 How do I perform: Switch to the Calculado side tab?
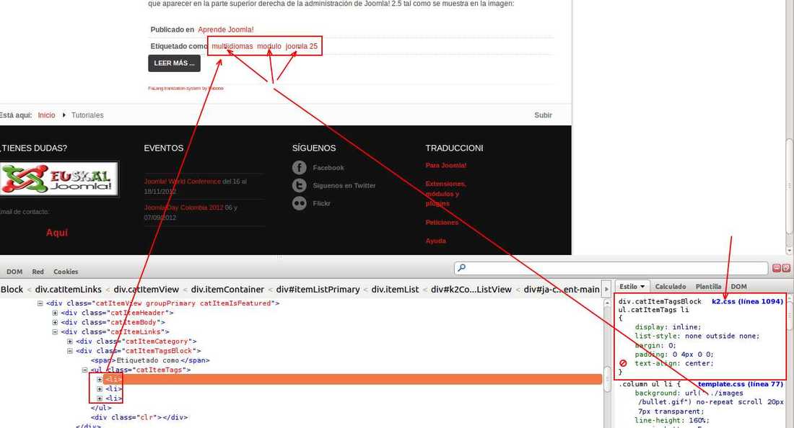click(x=671, y=287)
